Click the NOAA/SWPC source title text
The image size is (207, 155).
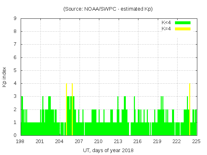click(108, 9)
